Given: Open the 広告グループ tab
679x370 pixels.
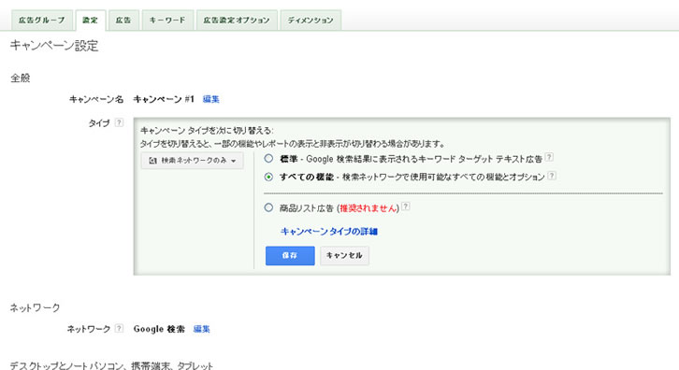Looking at the screenshot, I should (x=41, y=21).
